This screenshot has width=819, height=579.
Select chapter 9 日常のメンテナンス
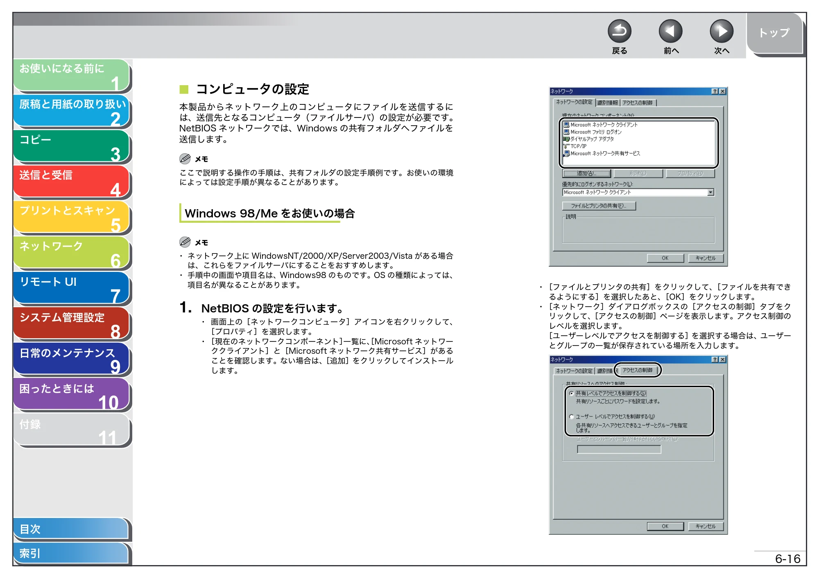pos(72,360)
